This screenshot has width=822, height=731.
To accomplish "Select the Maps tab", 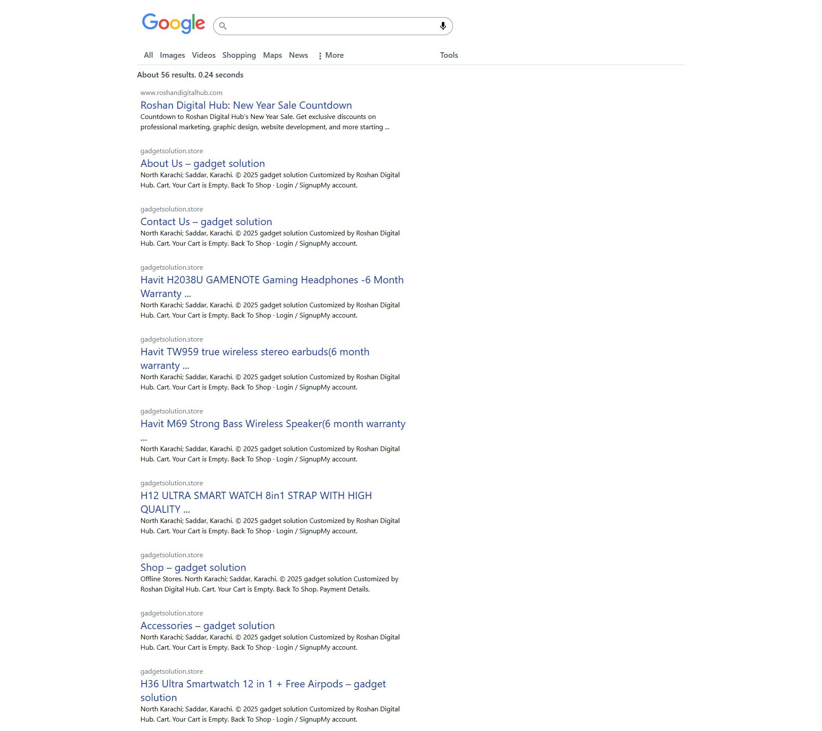I will coord(272,55).
